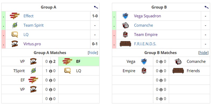Show match info for Vega vs Comanche
The image size is (213, 106).
coord(161,62)
